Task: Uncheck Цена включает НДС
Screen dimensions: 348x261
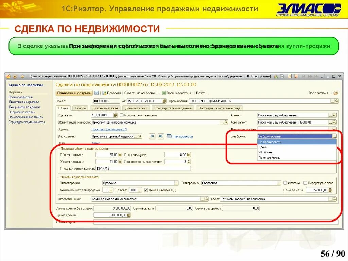Action: point(145,190)
